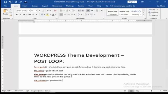Open the proofing errors icon in the status bar
Image resolution: width=168 pixels, height=94 pixels.
27,91
